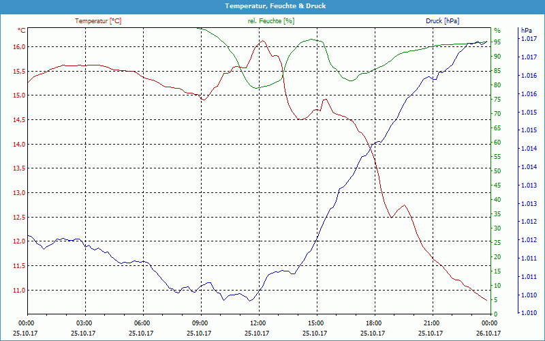Click the '15,0' temperature axis tick
Image resolution: width=545 pixels, height=341 pixels.
pos(20,95)
